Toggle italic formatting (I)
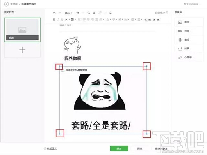This screenshot has width=207, height=155. click(58, 19)
